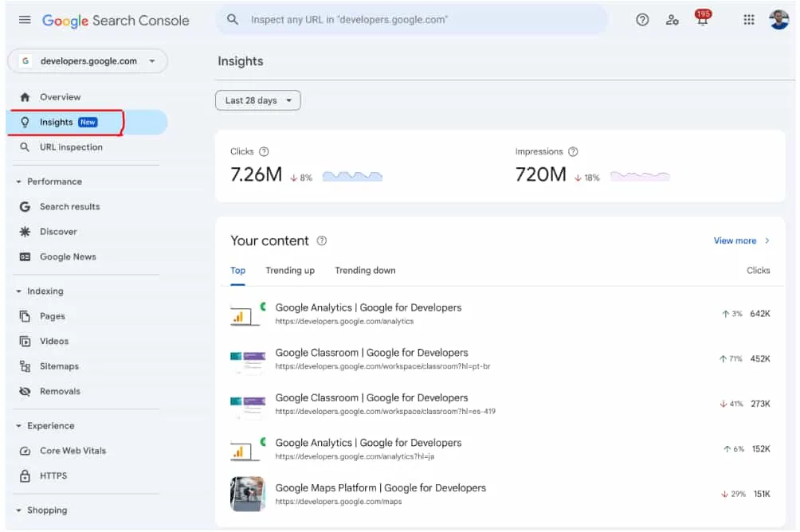800x532 pixels.
Task: Click the HTTPS padlock icon
Action: [x=25, y=476]
